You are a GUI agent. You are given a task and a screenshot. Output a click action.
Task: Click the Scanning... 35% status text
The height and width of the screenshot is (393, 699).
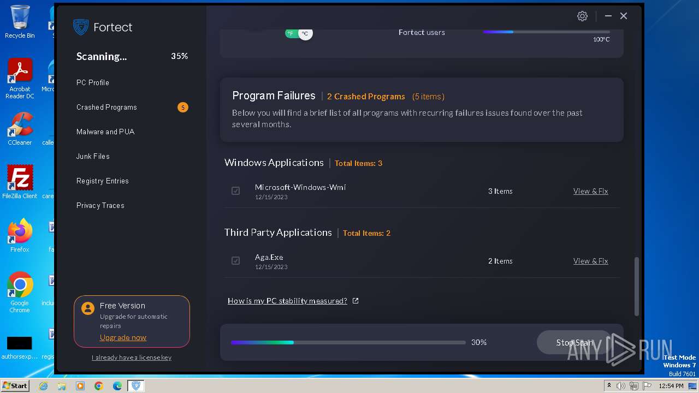point(132,56)
